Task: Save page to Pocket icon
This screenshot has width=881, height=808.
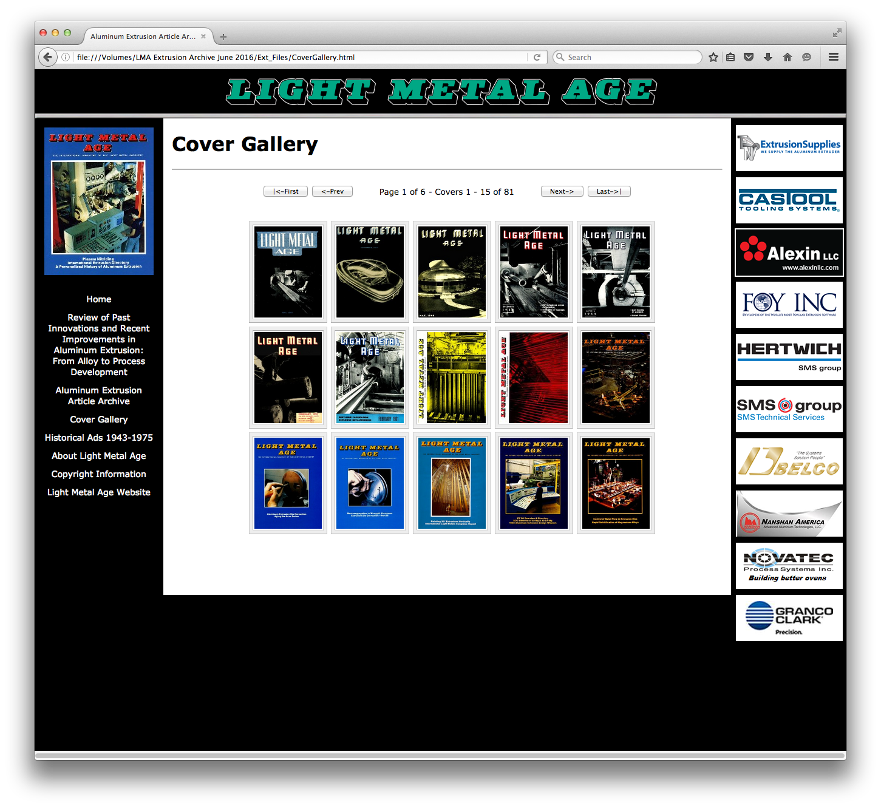Action: pyautogui.click(x=749, y=57)
